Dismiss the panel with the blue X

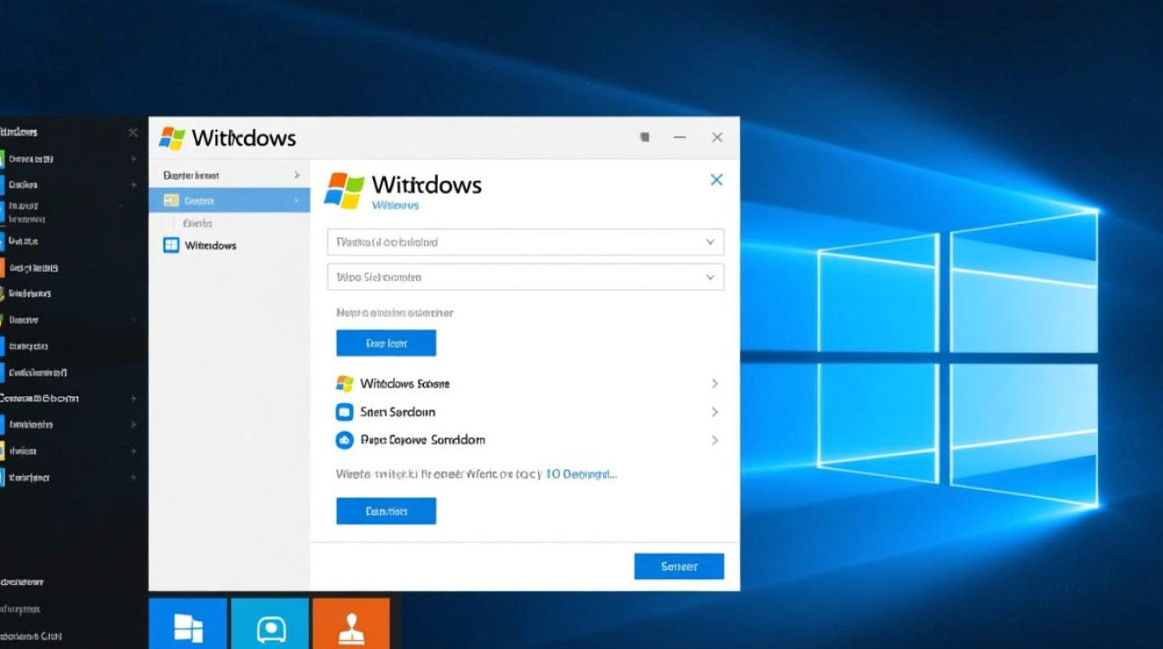point(716,180)
